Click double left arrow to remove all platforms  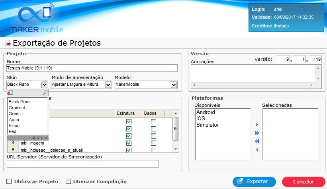click(257, 141)
